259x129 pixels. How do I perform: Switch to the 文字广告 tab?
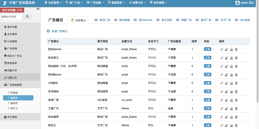click(223, 20)
